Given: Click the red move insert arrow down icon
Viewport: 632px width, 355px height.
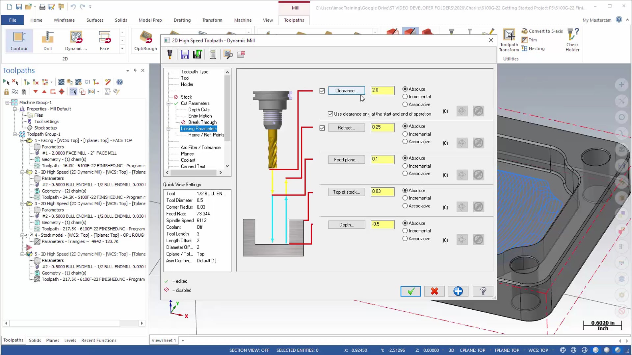Looking at the screenshot, I should pyautogui.click(x=36, y=92).
